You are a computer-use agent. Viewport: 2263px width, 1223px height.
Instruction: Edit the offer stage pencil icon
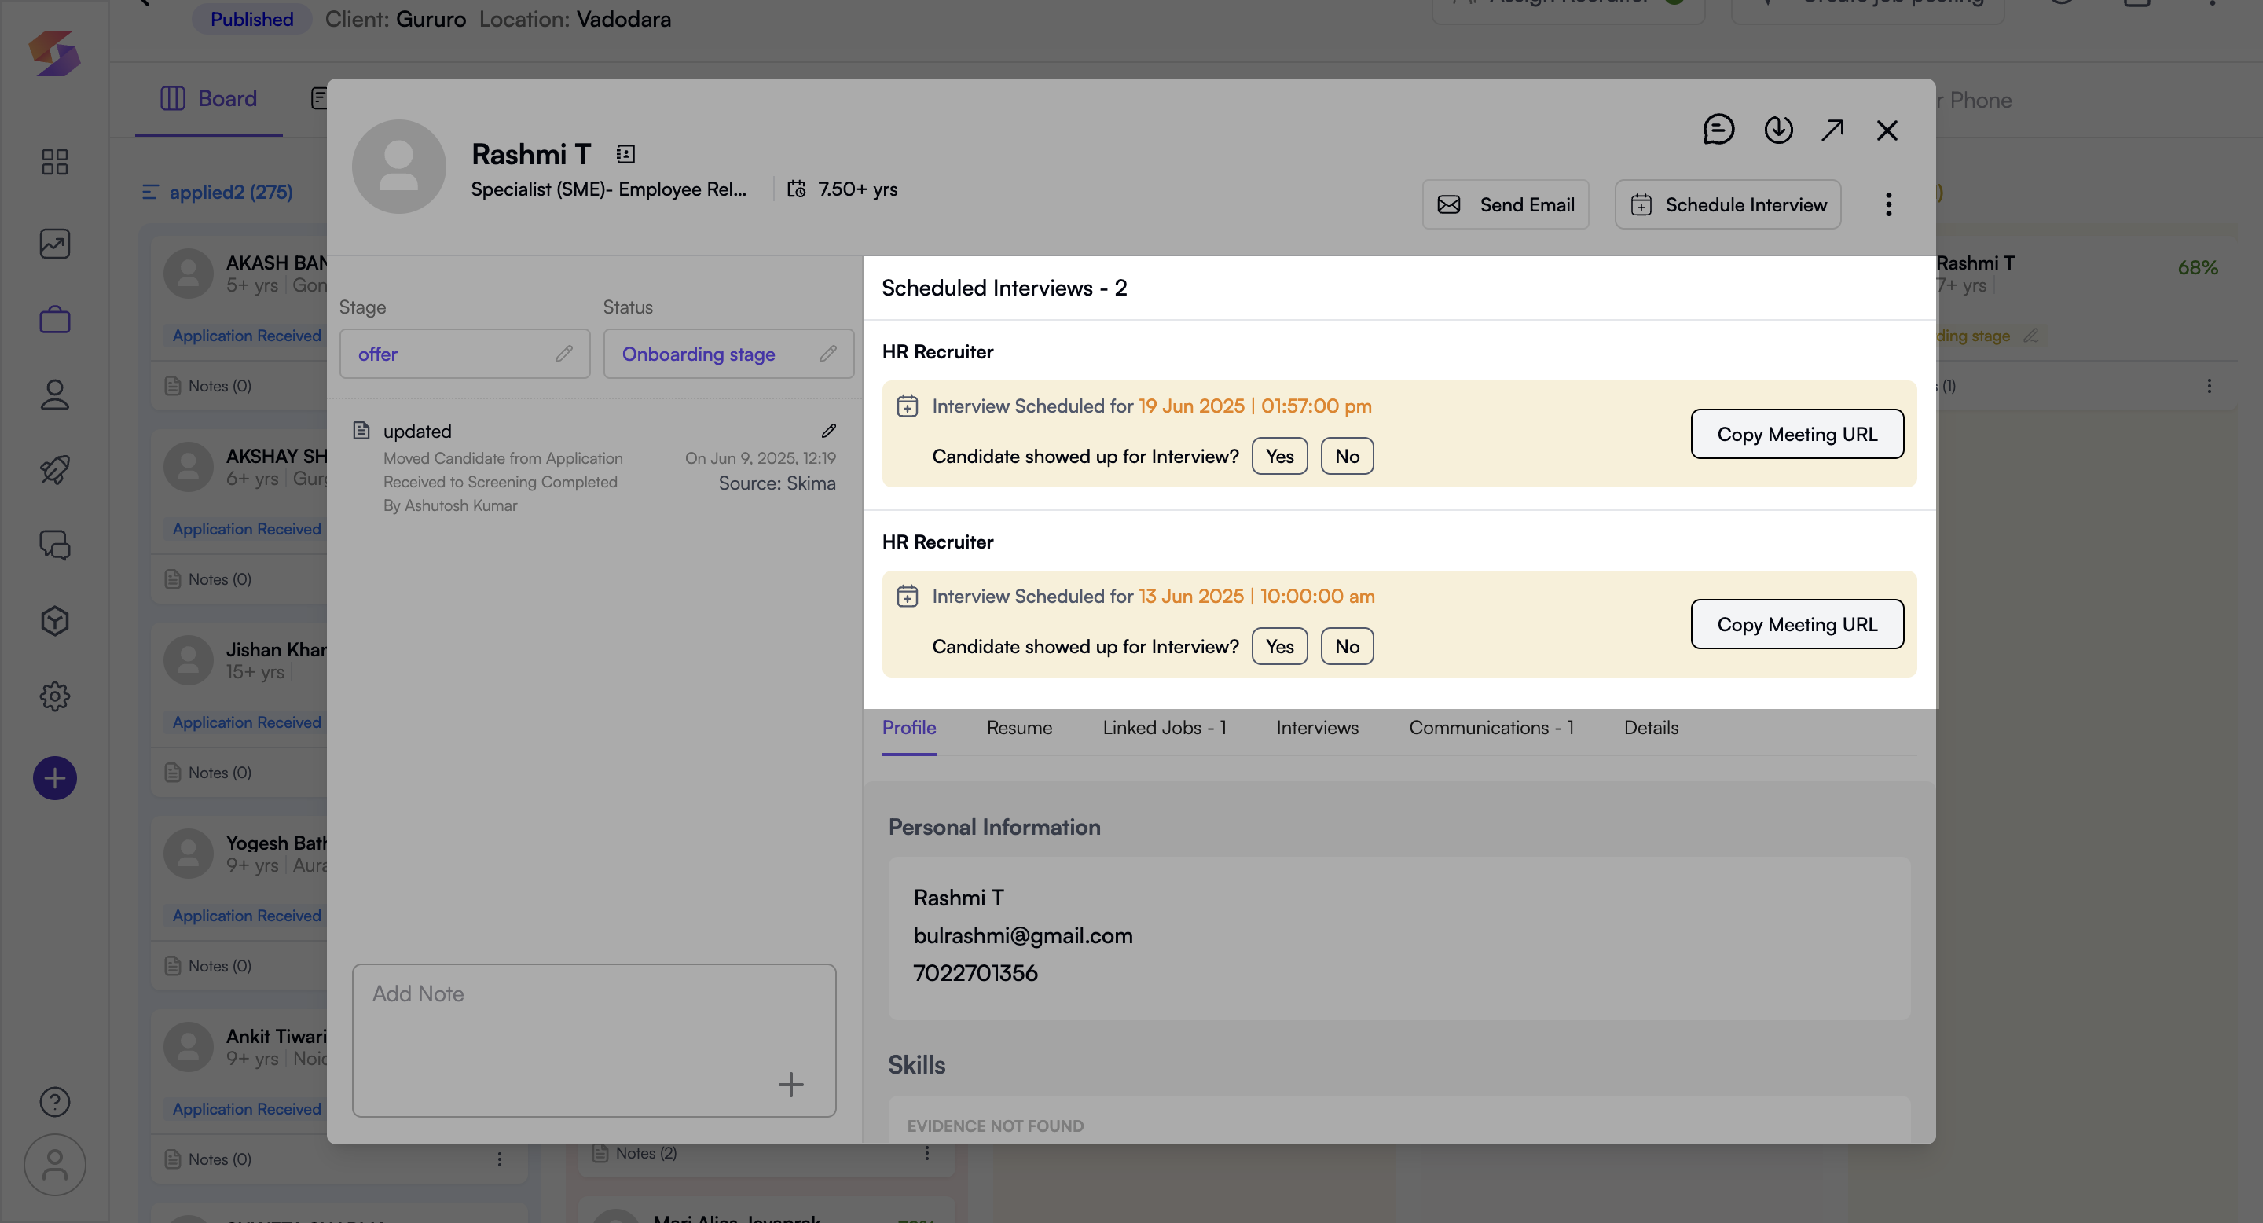564,354
